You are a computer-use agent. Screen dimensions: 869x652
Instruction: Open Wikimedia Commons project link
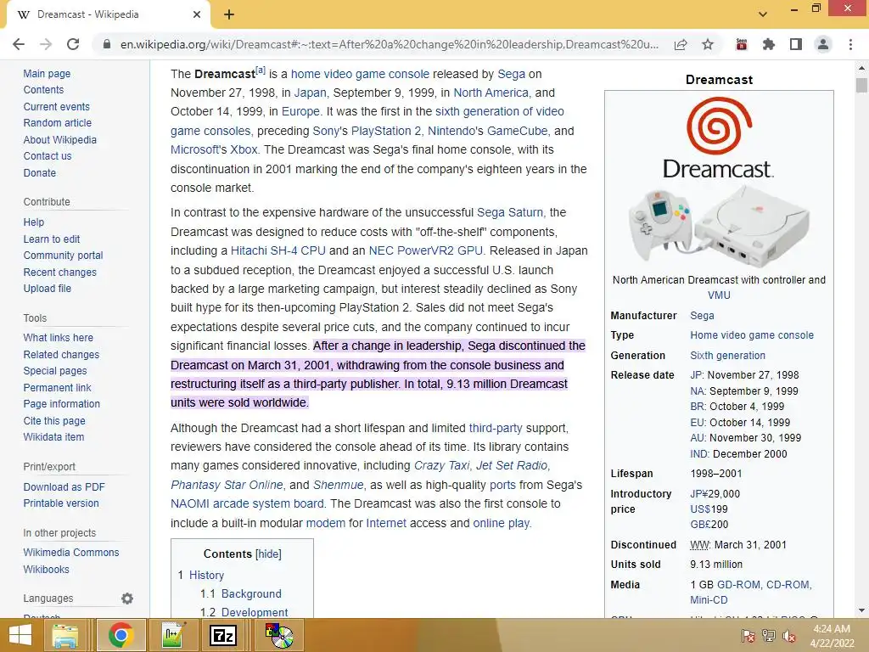[71, 552]
